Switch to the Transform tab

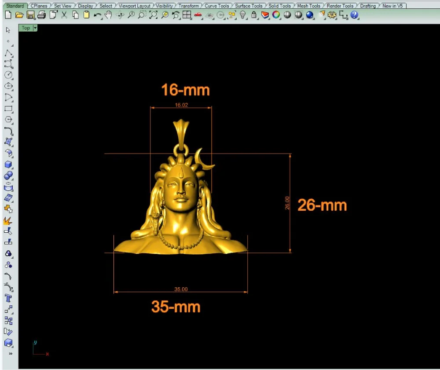click(189, 6)
